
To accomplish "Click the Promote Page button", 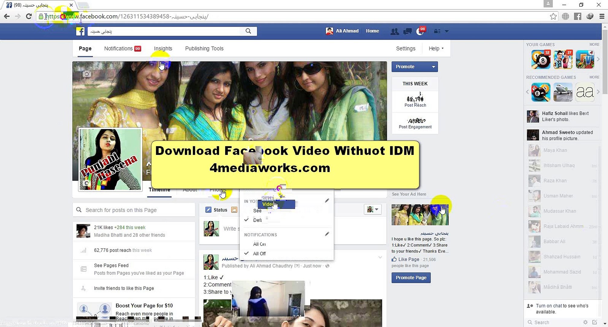I will click(x=411, y=278).
